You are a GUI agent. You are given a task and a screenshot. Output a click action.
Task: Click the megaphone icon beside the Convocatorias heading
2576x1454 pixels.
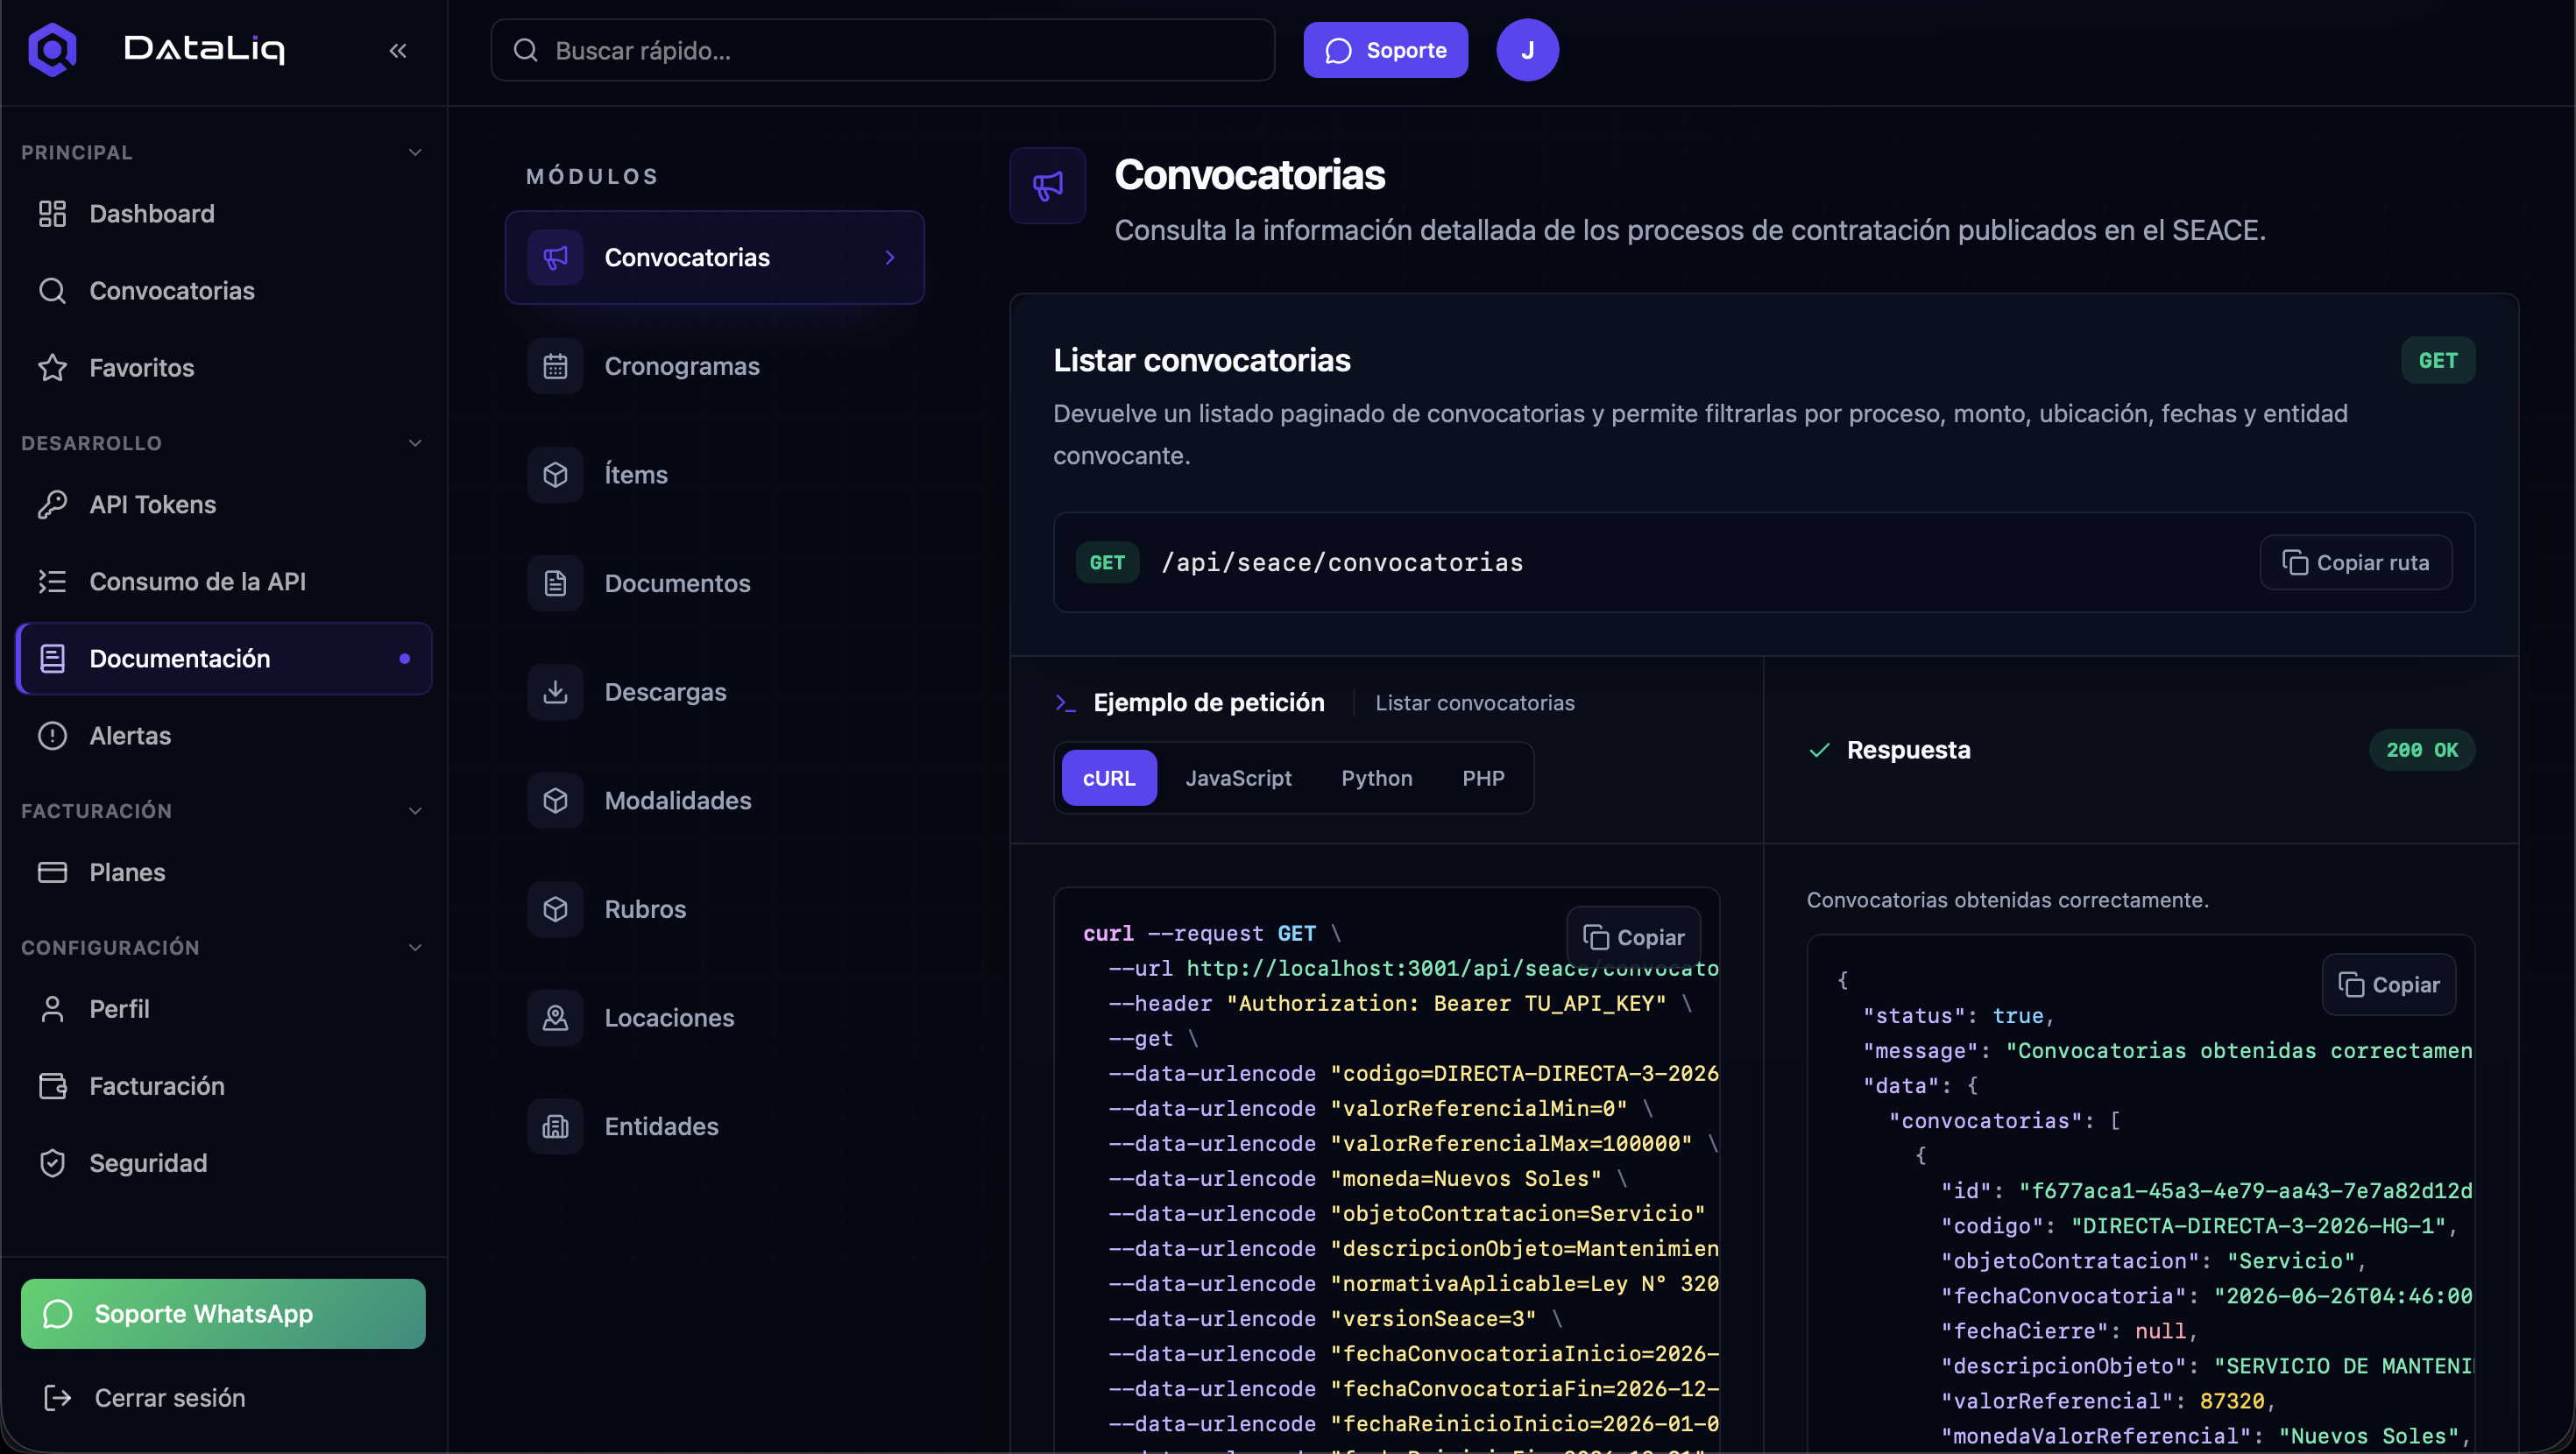[x=1047, y=185]
